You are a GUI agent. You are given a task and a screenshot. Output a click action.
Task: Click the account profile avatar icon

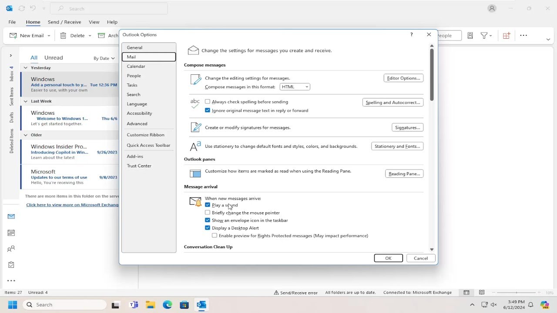(492, 8)
